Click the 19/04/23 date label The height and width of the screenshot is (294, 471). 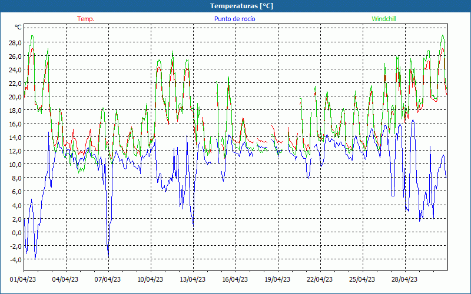pyautogui.click(x=277, y=280)
